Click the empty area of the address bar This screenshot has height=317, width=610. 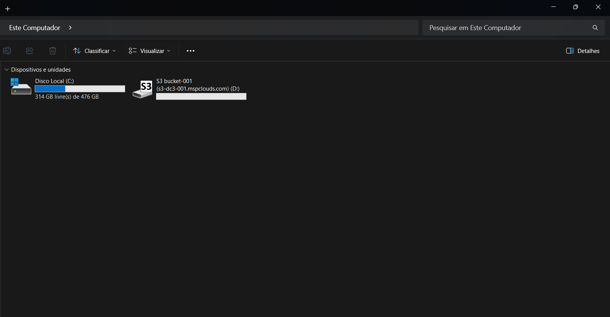coord(244,28)
